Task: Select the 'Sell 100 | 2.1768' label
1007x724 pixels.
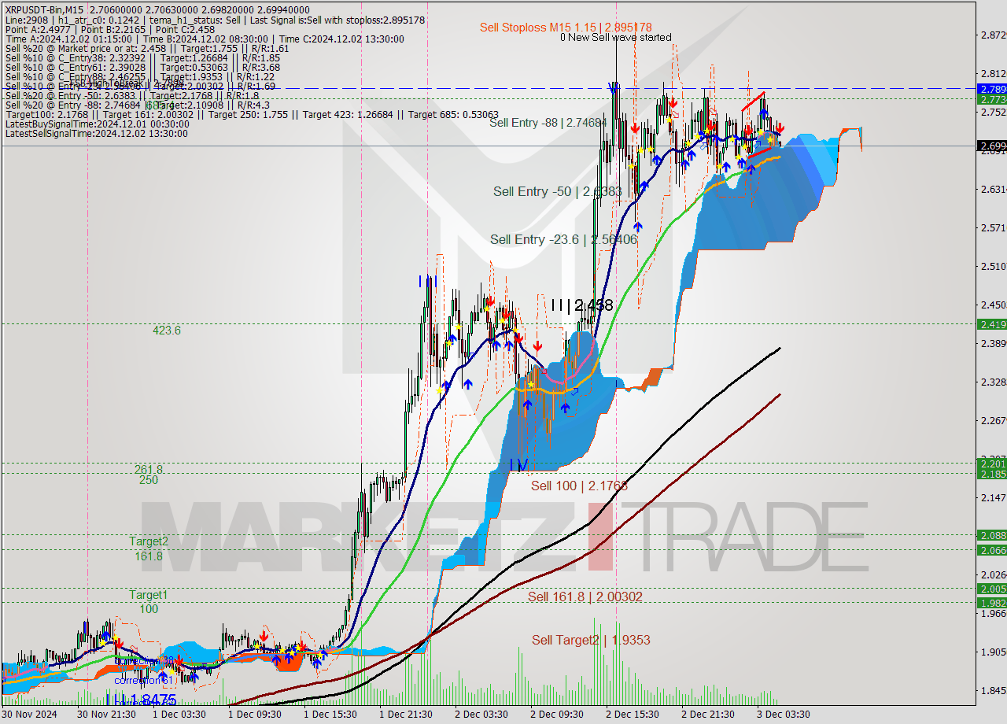Action: click(x=579, y=486)
